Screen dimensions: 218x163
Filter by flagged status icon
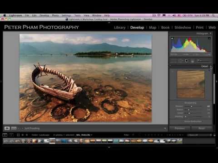(x=133, y=135)
